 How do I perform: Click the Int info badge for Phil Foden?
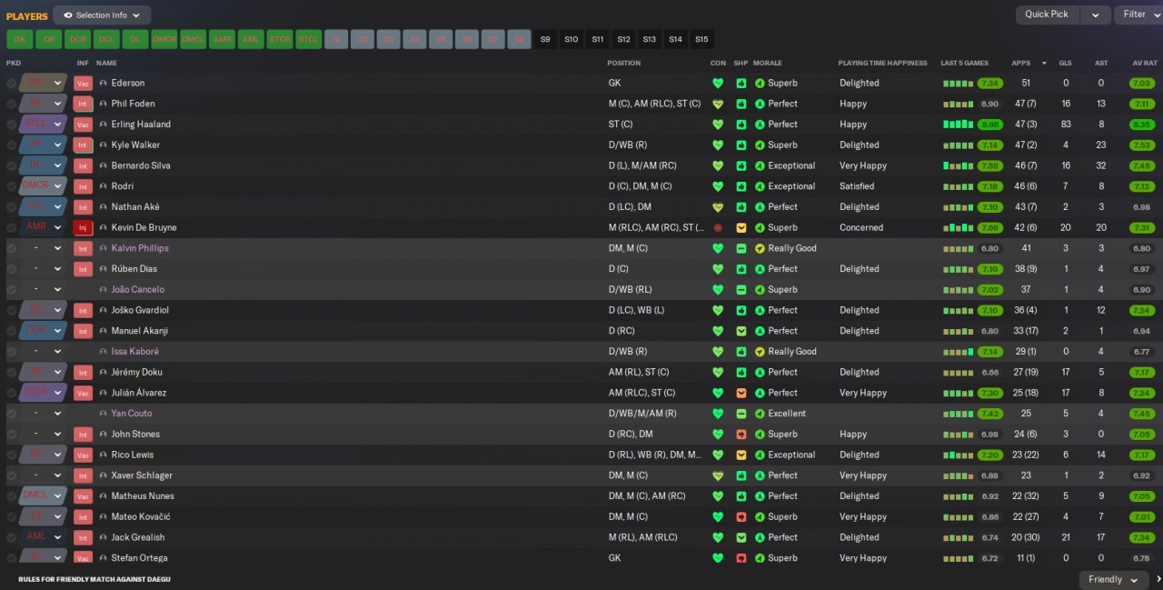click(83, 104)
